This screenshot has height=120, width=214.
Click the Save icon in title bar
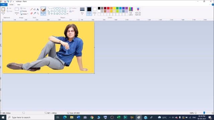pyautogui.click(x=5, y=1)
